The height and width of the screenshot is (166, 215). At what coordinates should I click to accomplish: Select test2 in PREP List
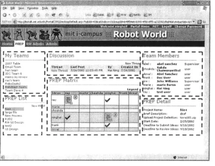pos(8,126)
